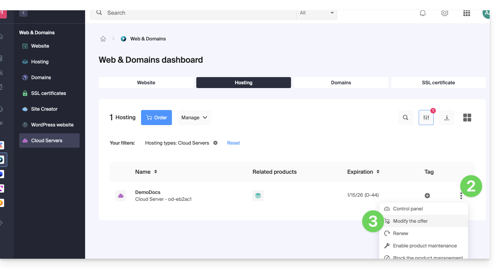Add a tag using plus icon
Image resolution: width=500 pixels, height=269 pixels.
pyautogui.click(x=427, y=196)
